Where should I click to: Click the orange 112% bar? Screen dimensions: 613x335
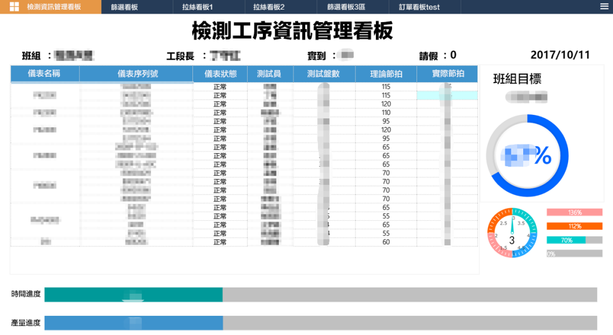pyautogui.click(x=574, y=226)
